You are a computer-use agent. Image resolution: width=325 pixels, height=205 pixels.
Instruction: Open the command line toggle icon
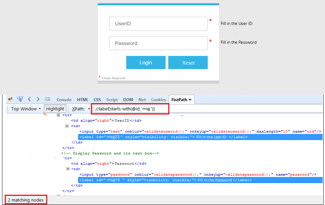tap(48, 99)
